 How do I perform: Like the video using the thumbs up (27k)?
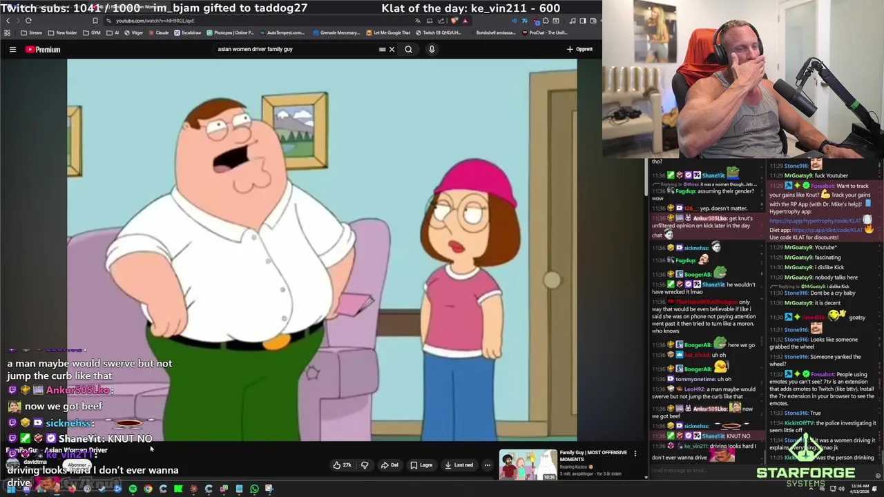tap(343, 465)
